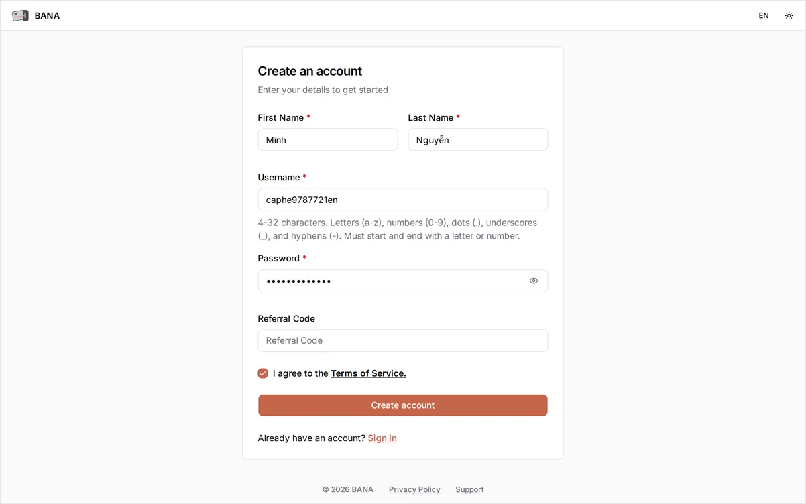Screen dimensions: 806x504
Task: Show password with the eye icon
Action: click(x=534, y=281)
